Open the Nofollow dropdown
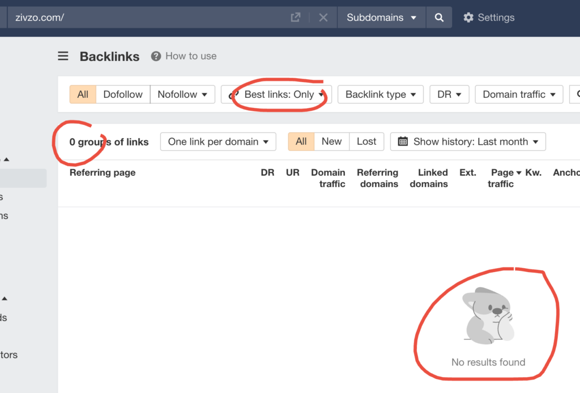The width and height of the screenshot is (580, 393). pos(182,94)
